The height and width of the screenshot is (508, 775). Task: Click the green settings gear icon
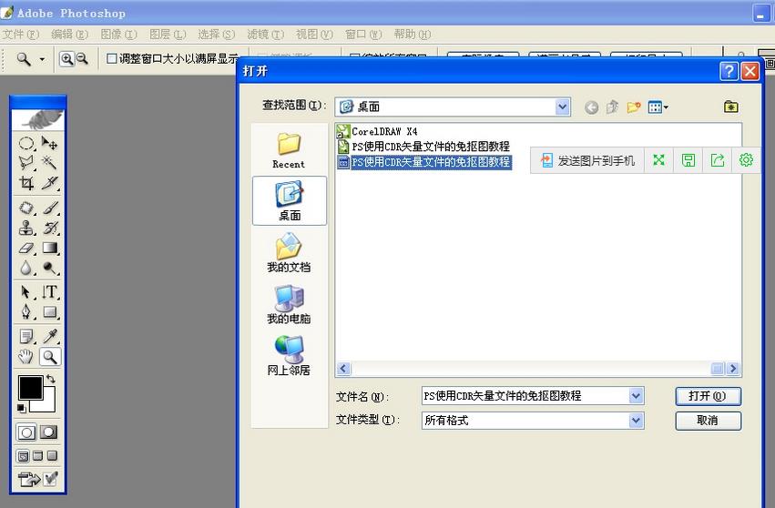(x=746, y=160)
